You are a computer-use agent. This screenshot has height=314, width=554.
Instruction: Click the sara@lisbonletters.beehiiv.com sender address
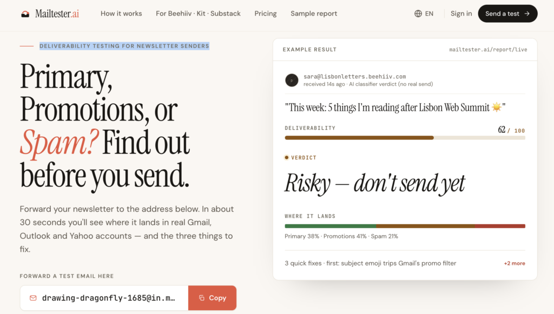tap(354, 77)
